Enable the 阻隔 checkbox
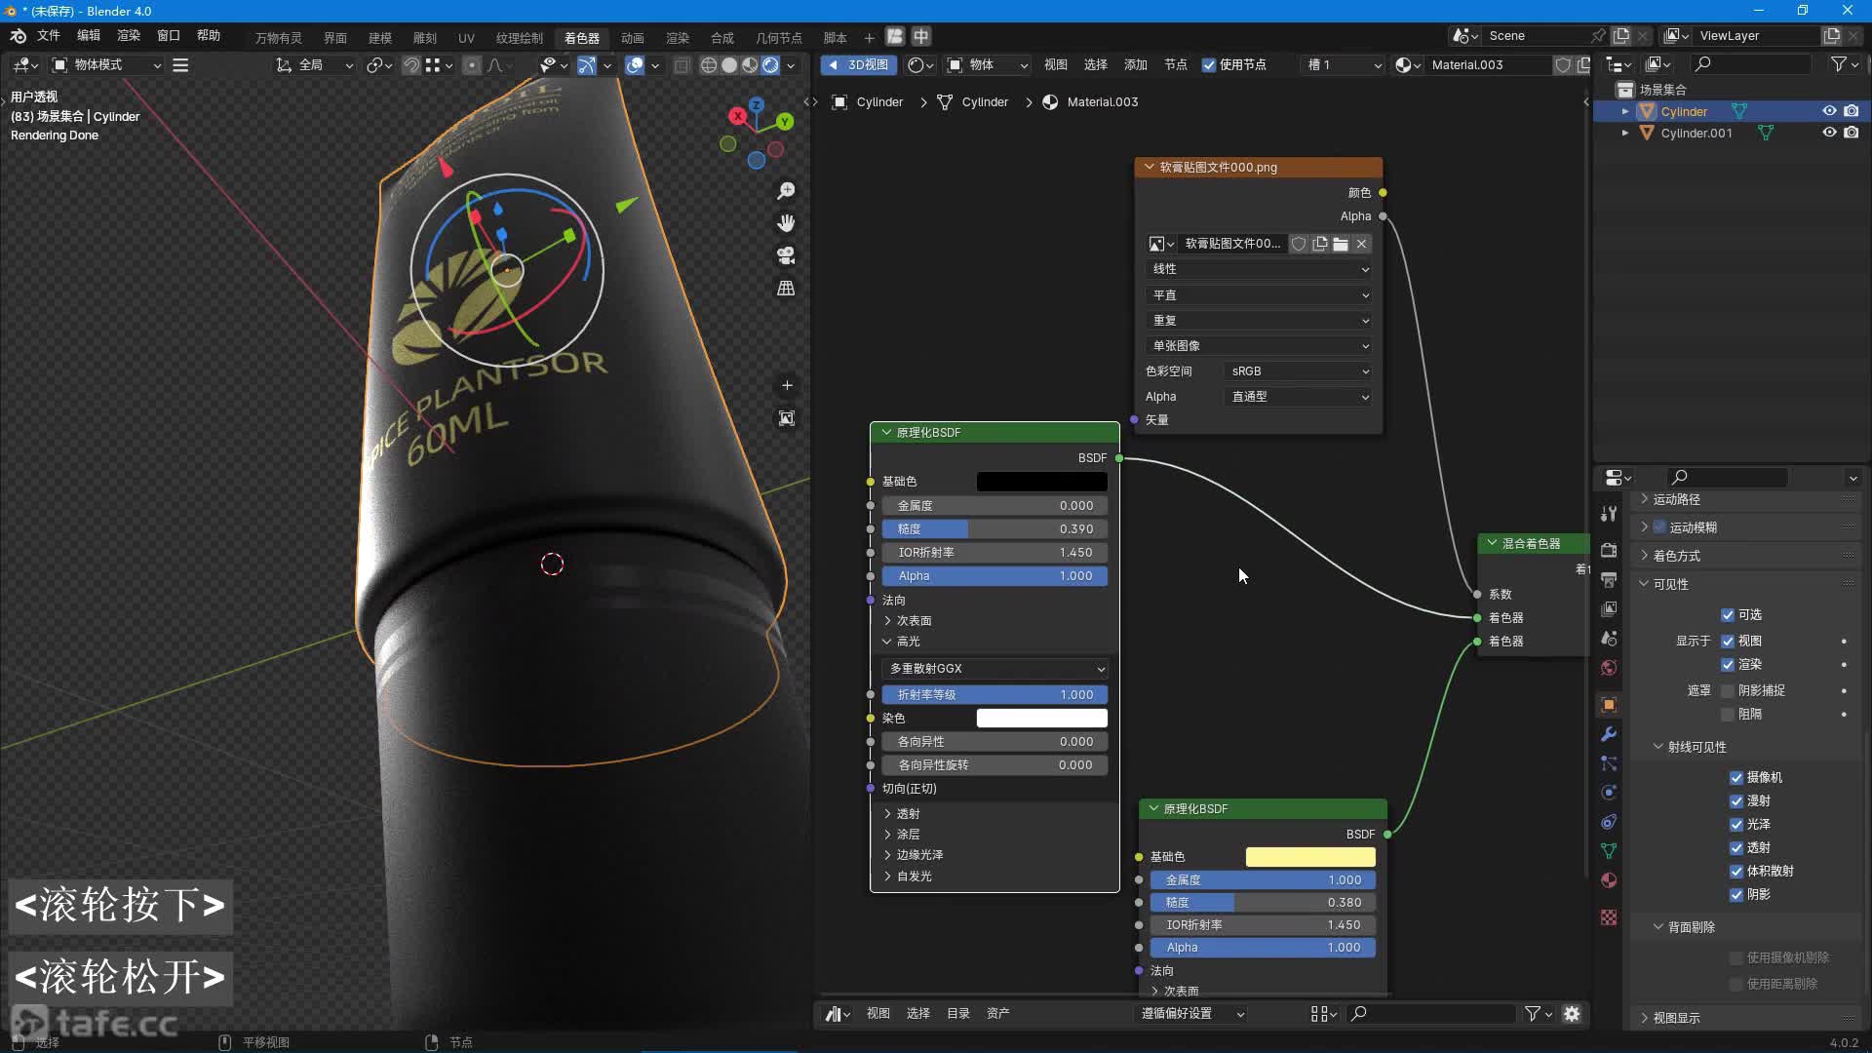 (1728, 715)
